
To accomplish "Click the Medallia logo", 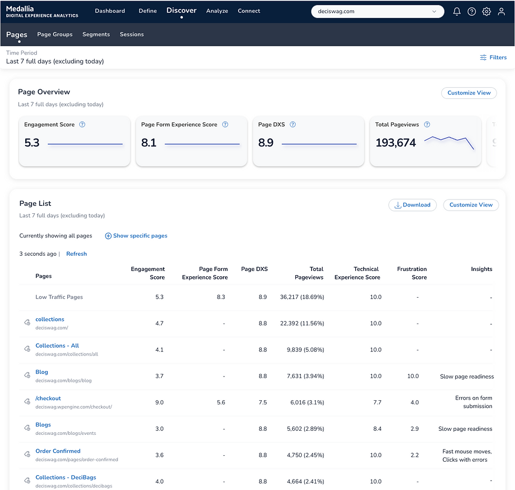I will [42, 12].
